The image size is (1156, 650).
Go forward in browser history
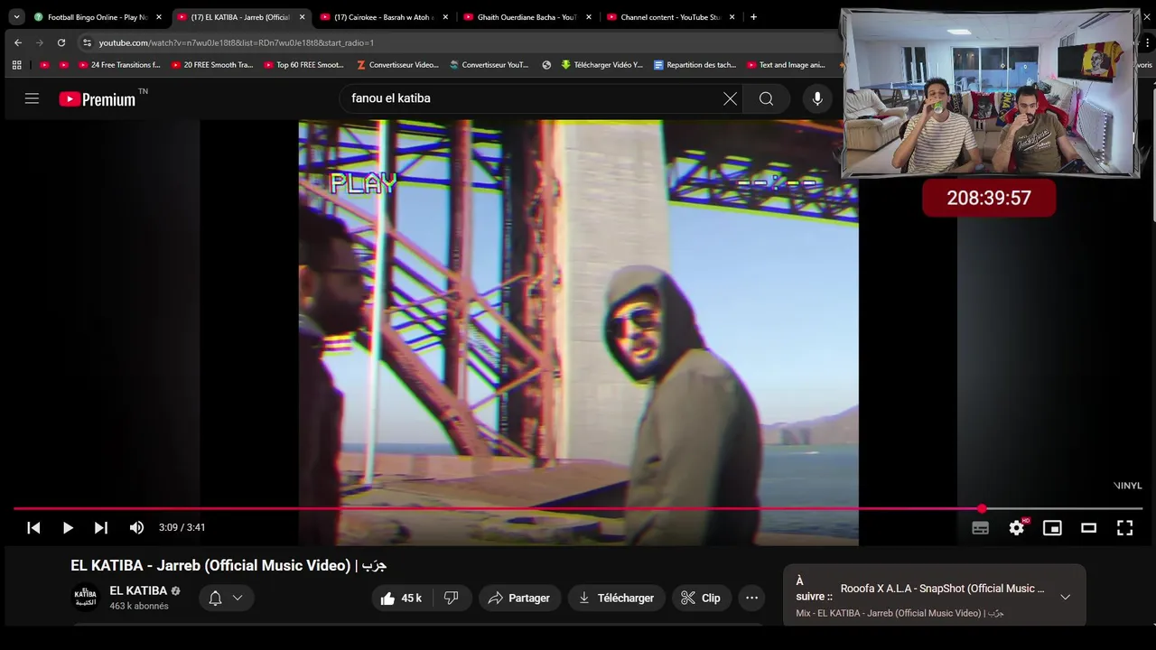pos(40,42)
